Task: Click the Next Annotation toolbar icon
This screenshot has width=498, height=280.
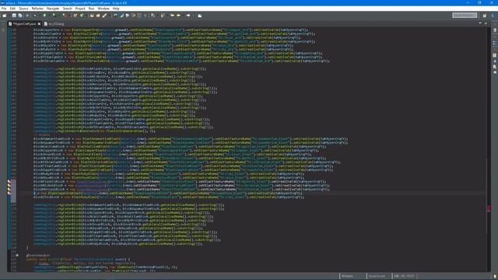Action: [153, 16]
